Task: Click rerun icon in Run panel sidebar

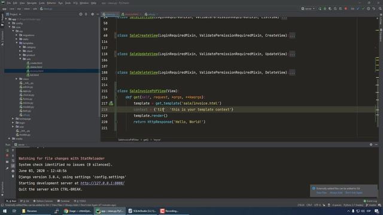Action: click(7, 150)
